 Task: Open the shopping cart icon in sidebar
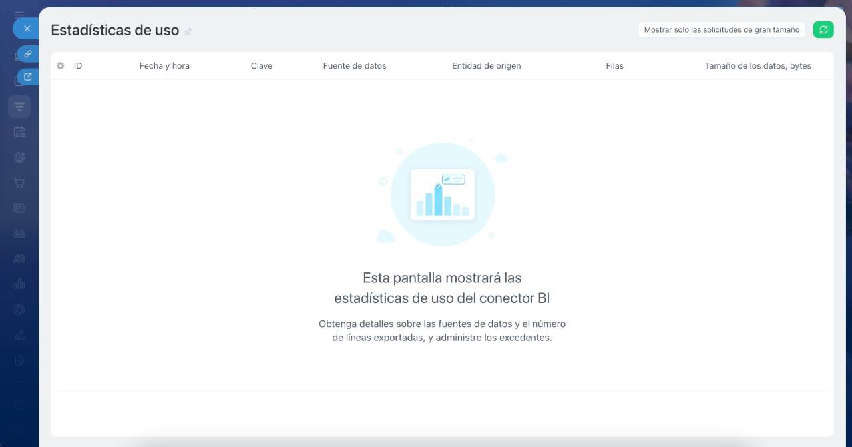pos(19,183)
